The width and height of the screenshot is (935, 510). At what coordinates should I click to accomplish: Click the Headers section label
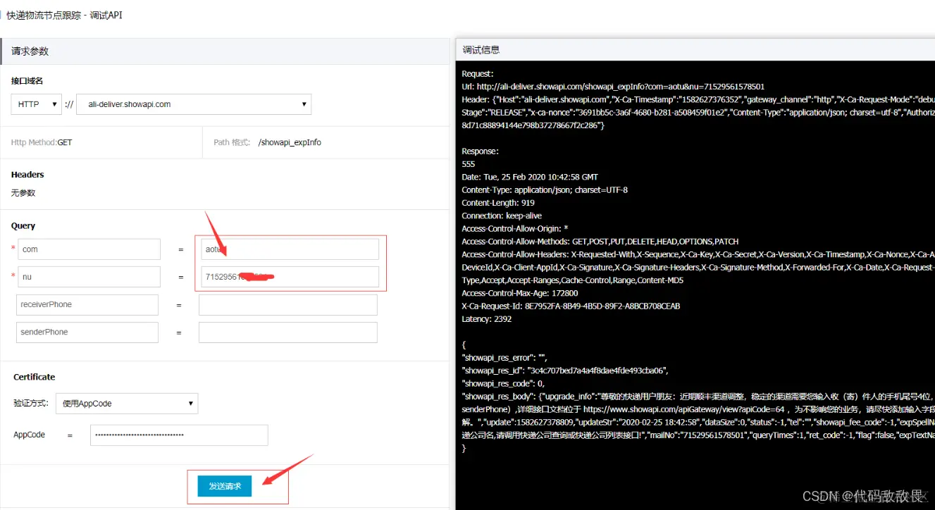[27, 175]
